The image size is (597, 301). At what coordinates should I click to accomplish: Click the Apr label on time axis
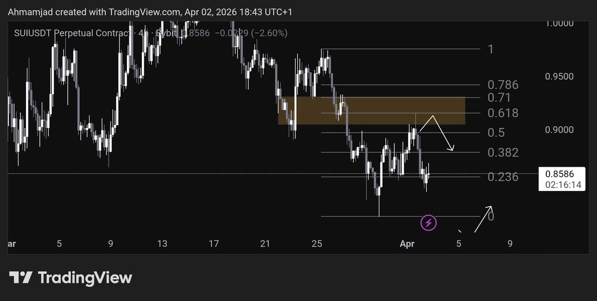click(x=408, y=244)
